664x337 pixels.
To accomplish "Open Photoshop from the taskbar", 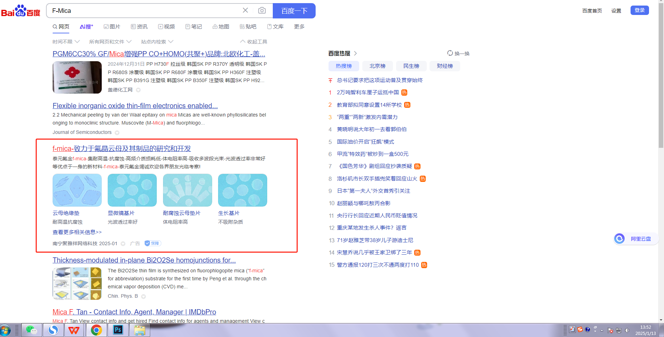I will point(118,330).
